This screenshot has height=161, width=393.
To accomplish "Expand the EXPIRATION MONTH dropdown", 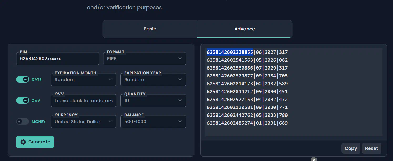I will coord(83,80).
